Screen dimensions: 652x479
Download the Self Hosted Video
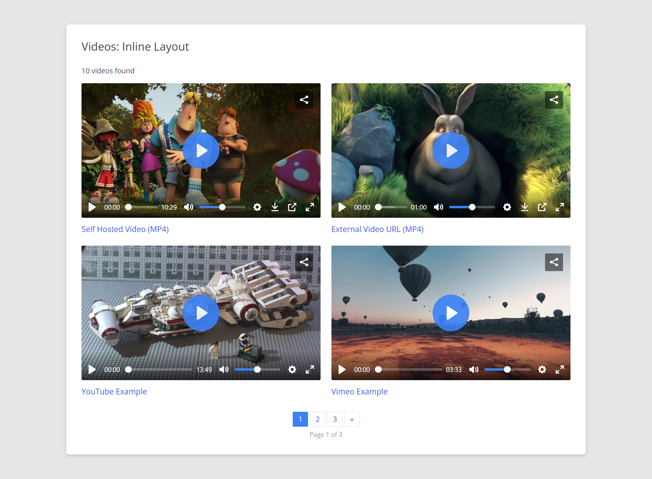click(275, 207)
